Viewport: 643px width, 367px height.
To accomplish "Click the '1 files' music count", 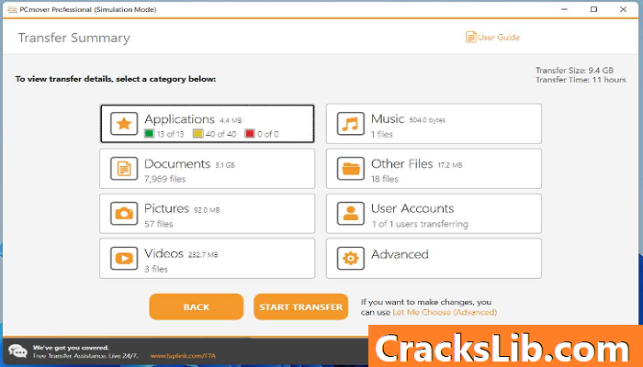I will point(382,134).
